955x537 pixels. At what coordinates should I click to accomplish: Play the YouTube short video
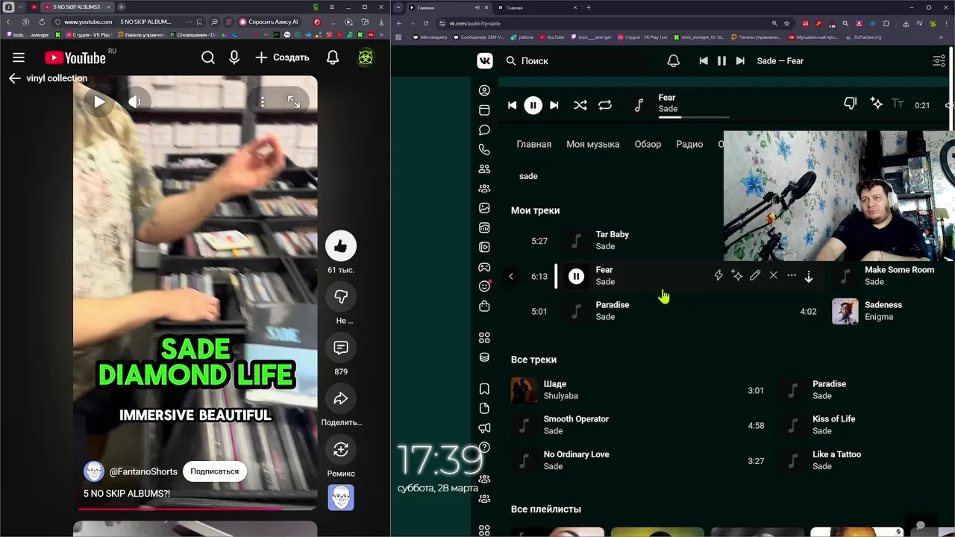click(99, 102)
